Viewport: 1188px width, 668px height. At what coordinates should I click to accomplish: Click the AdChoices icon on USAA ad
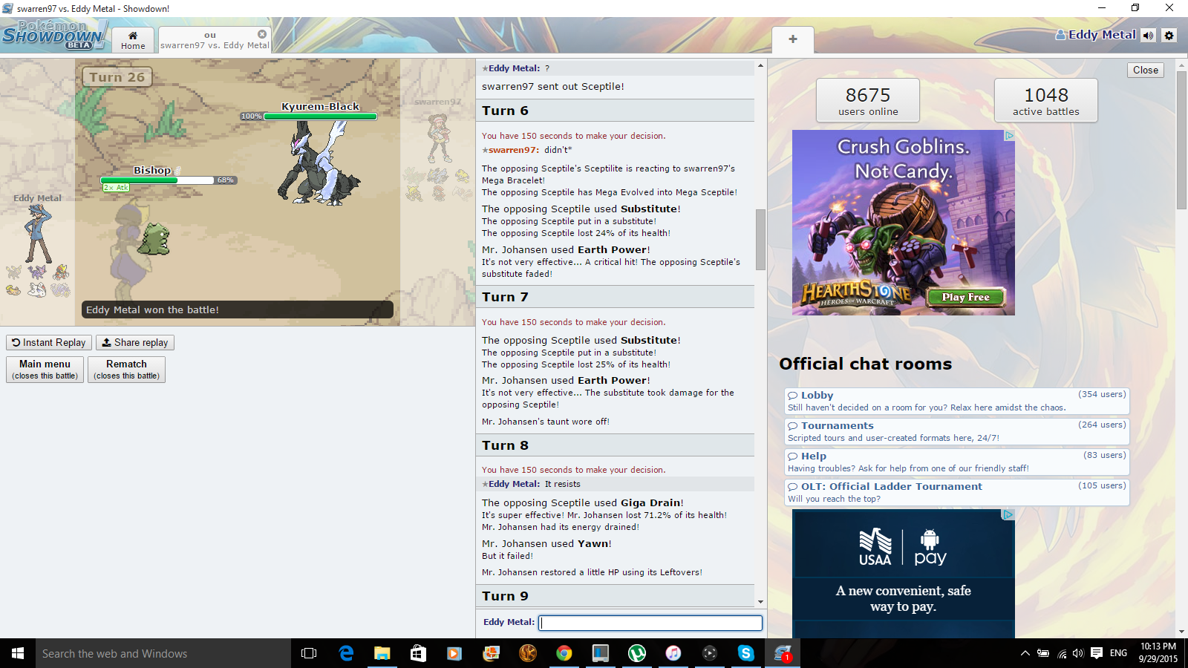coord(1008,514)
